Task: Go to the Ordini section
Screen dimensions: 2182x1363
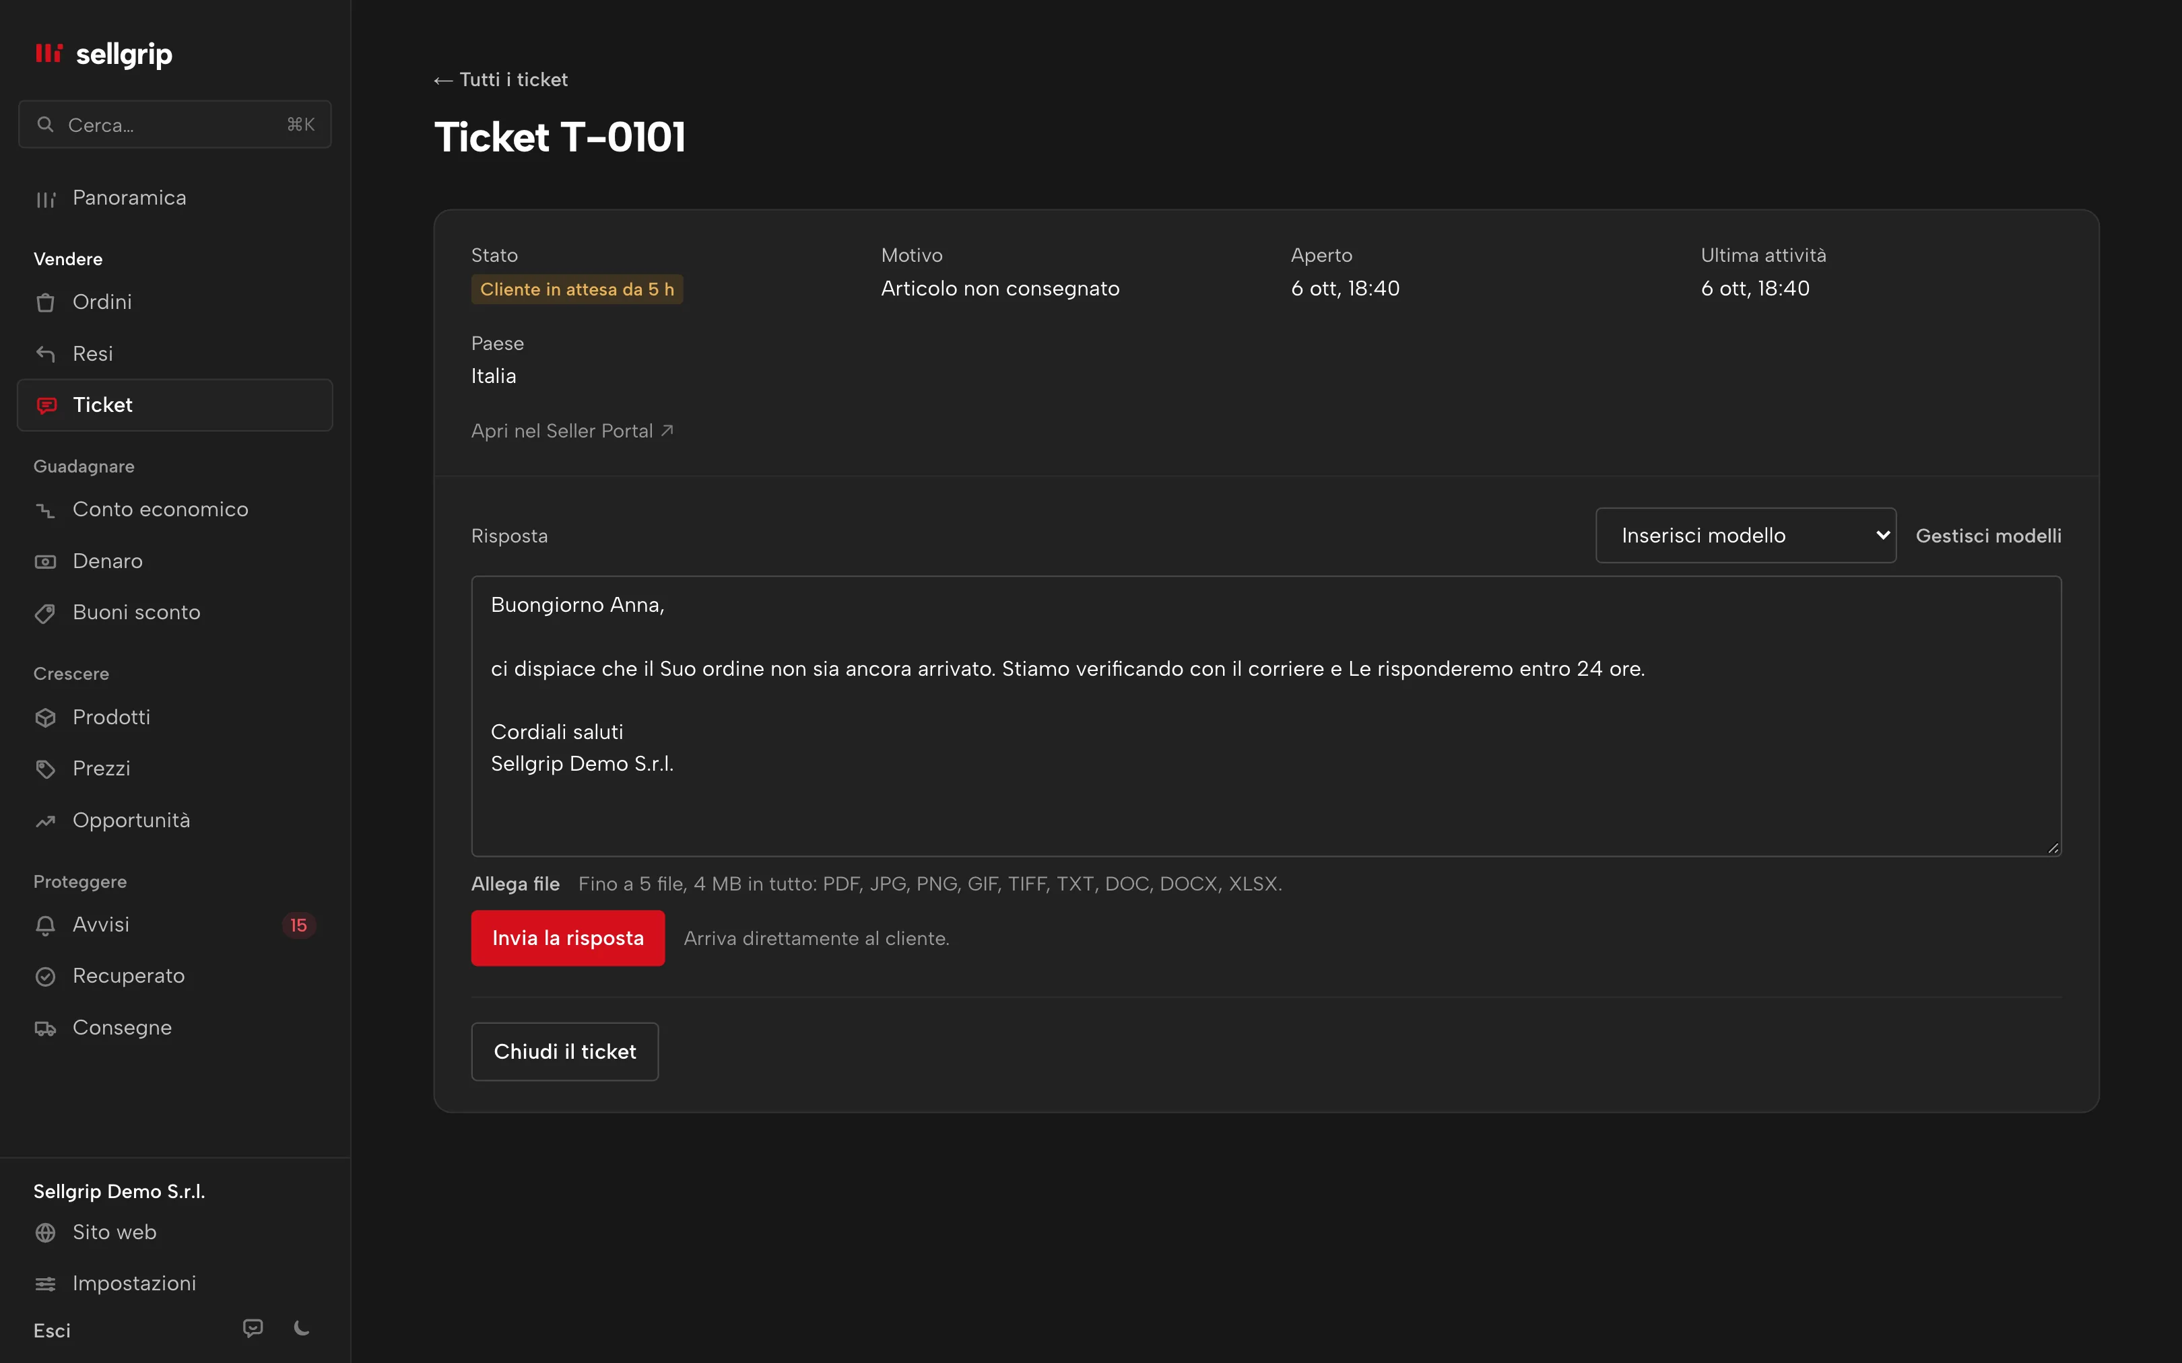Action: 175,302
